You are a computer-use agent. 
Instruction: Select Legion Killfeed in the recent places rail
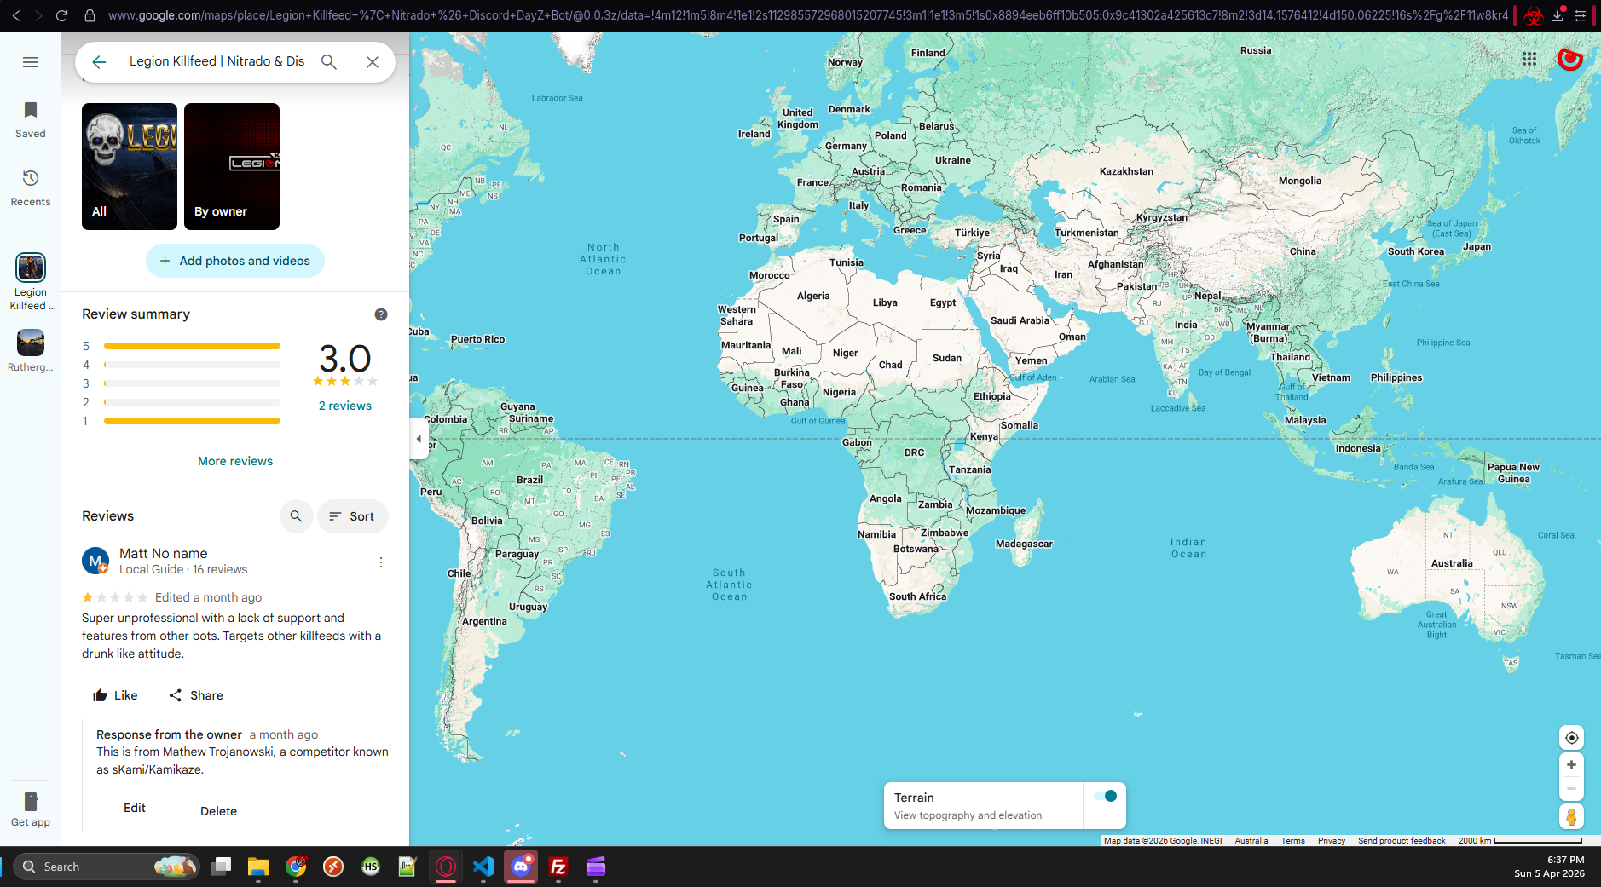click(31, 282)
